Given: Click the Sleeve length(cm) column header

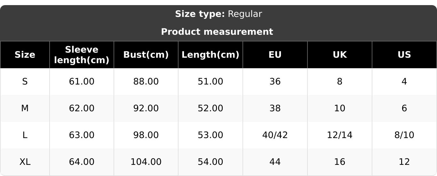Looking at the screenshot, I should [82, 55].
